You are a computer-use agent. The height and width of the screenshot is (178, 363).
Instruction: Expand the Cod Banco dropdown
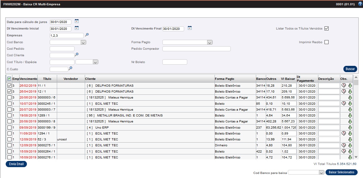coord(83,42)
